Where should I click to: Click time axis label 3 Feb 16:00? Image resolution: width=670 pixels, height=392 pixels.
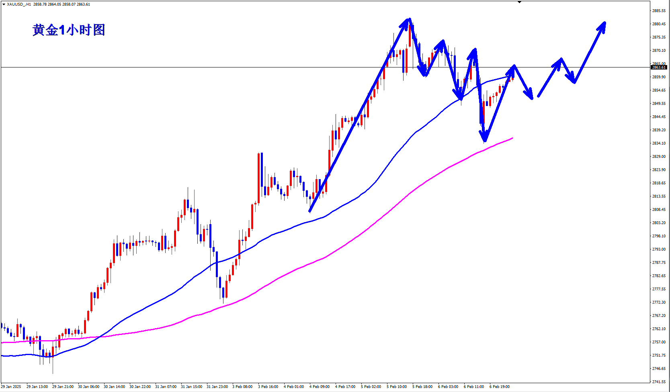point(268,387)
